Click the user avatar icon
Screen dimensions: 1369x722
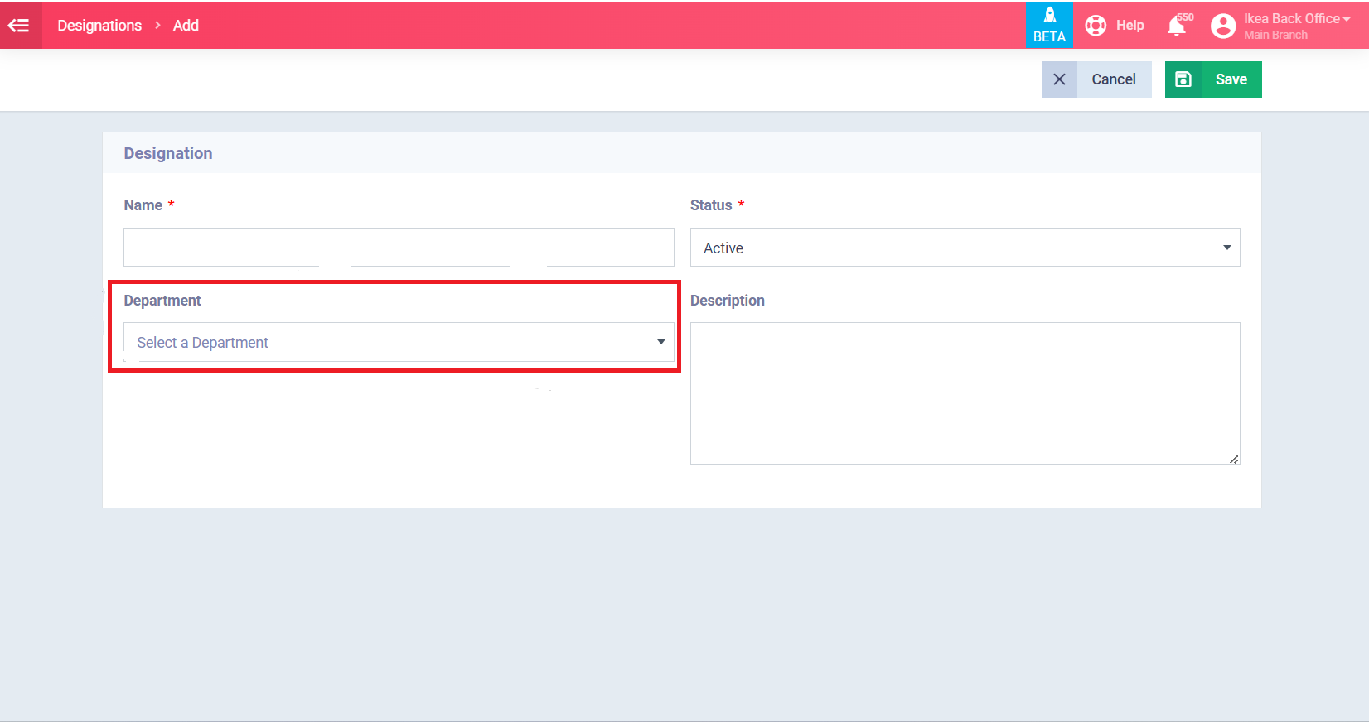coord(1223,26)
